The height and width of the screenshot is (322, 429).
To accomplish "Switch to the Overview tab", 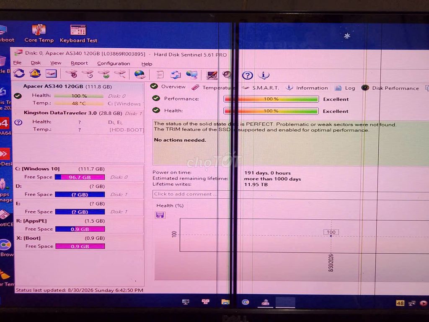I will (x=168, y=86).
